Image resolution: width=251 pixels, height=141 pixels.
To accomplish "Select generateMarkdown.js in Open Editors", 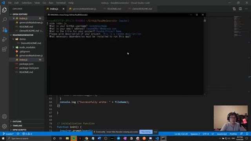I will coord(31,23).
